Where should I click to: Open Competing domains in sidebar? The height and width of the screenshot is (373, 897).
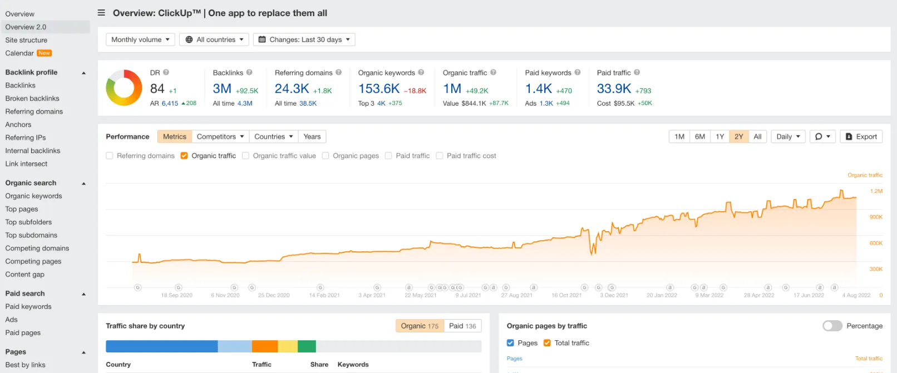click(x=37, y=248)
